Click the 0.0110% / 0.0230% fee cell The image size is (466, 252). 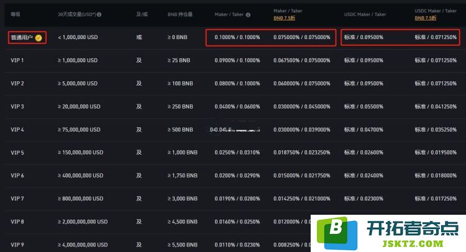237,245
